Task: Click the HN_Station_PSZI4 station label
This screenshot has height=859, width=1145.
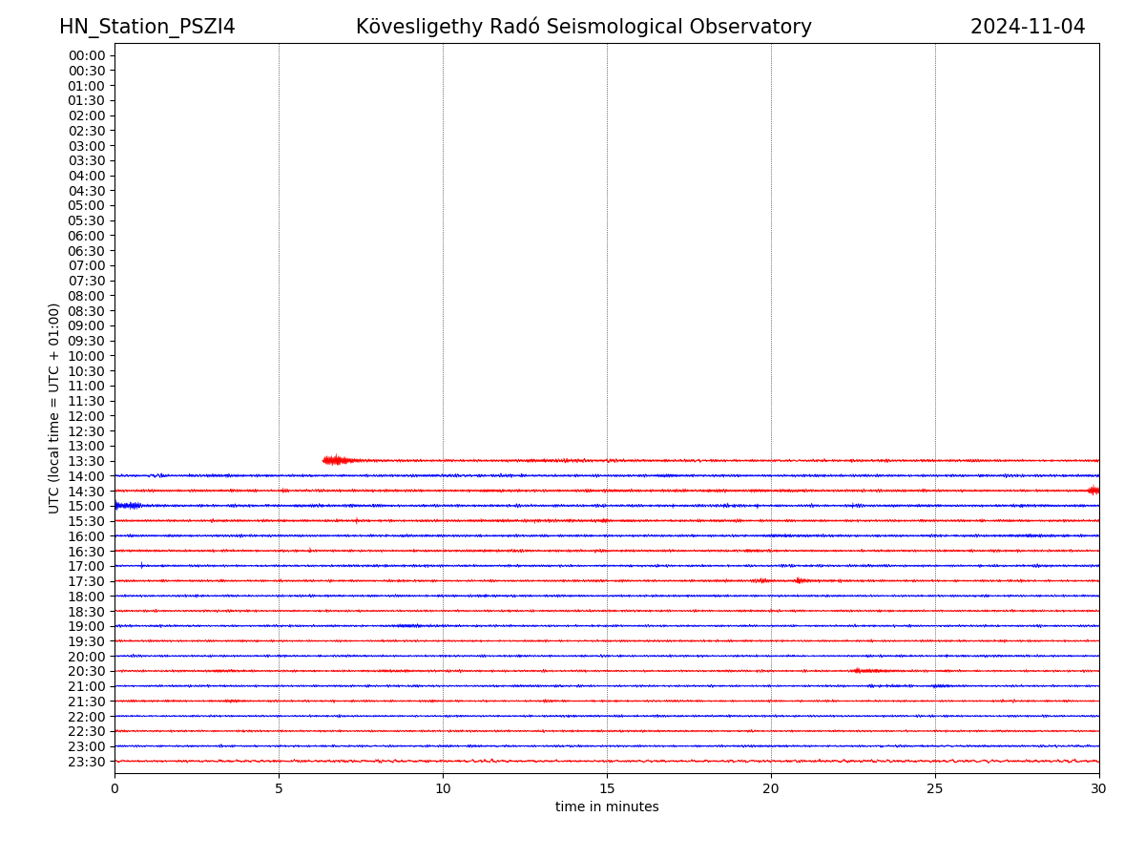Action: (147, 28)
